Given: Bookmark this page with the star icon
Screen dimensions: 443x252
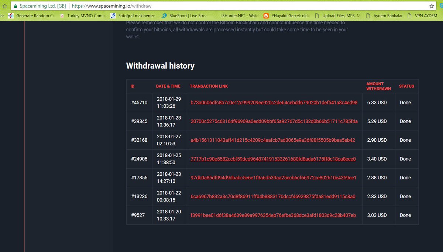Looking at the screenshot, I should point(432,6).
